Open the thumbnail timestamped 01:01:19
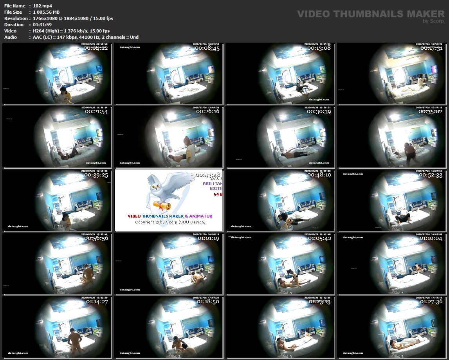The image size is (449, 360). 168,264
